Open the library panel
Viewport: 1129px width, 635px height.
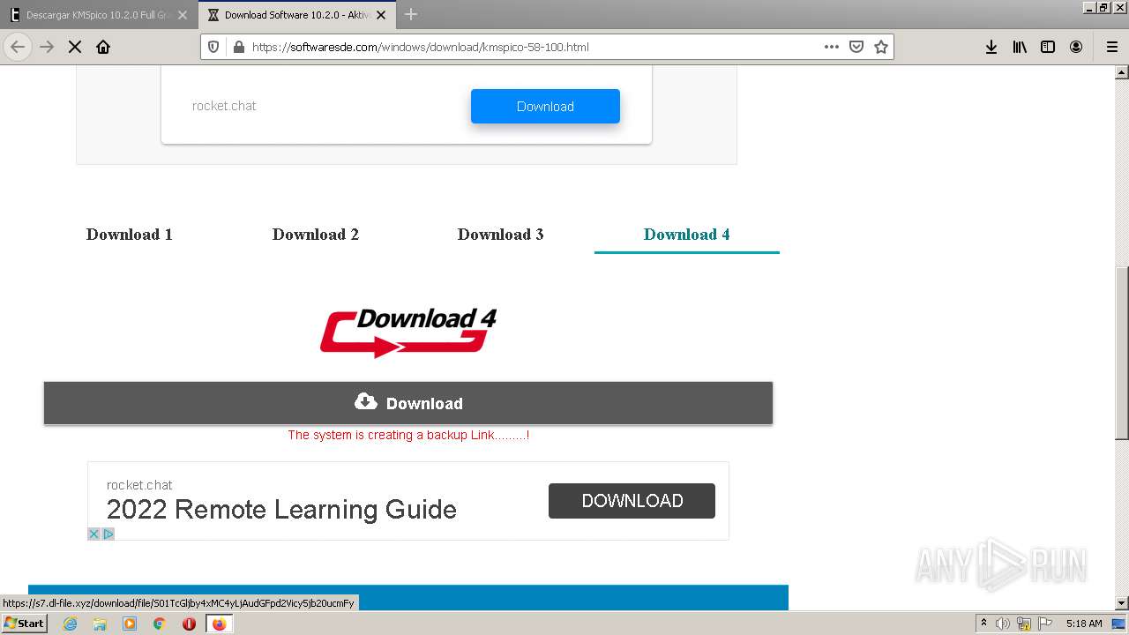tap(1020, 47)
